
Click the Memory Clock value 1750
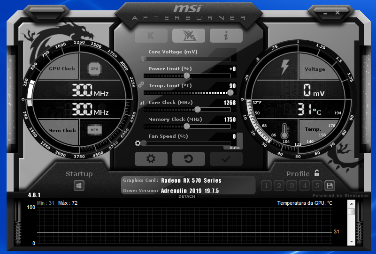click(230, 120)
